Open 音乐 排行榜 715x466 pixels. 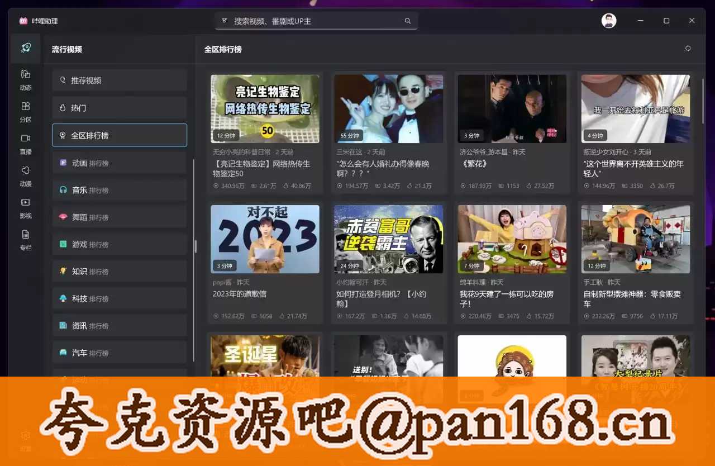(x=120, y=190)
